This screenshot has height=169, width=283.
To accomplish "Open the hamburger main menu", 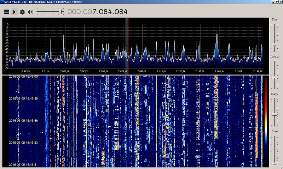I will pyautogui.click(x=6, y=12).
